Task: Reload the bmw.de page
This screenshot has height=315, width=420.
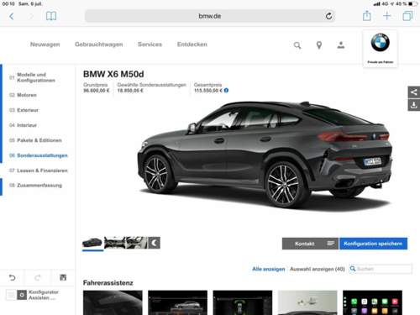Action: click(x=328, y=16)
